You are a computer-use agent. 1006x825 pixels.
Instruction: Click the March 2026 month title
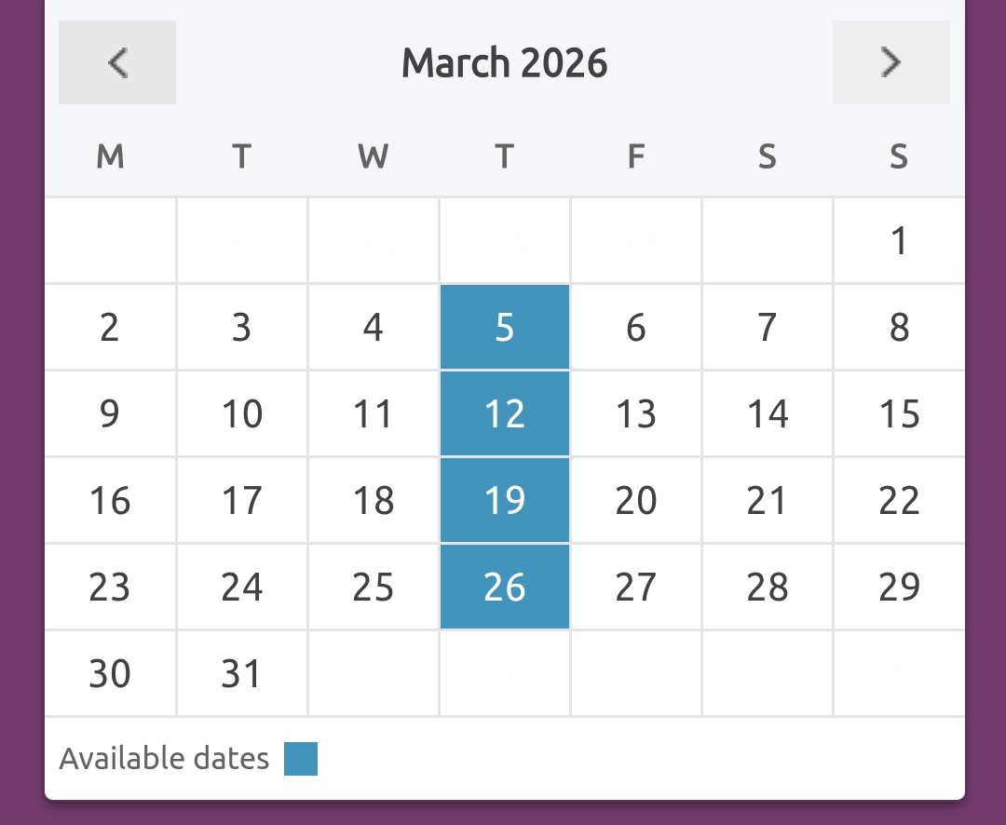(x=505, y=63)
